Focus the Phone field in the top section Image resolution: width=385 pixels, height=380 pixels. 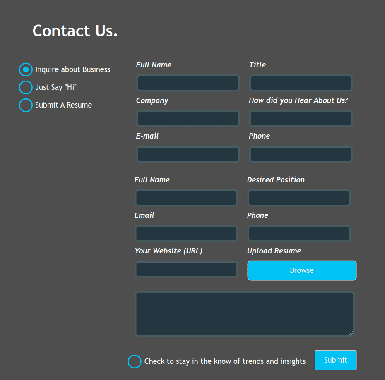(x=301, y=154)
